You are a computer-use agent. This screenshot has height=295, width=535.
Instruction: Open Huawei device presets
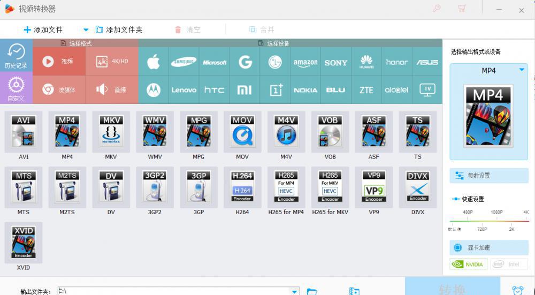[x=366, y=62]
